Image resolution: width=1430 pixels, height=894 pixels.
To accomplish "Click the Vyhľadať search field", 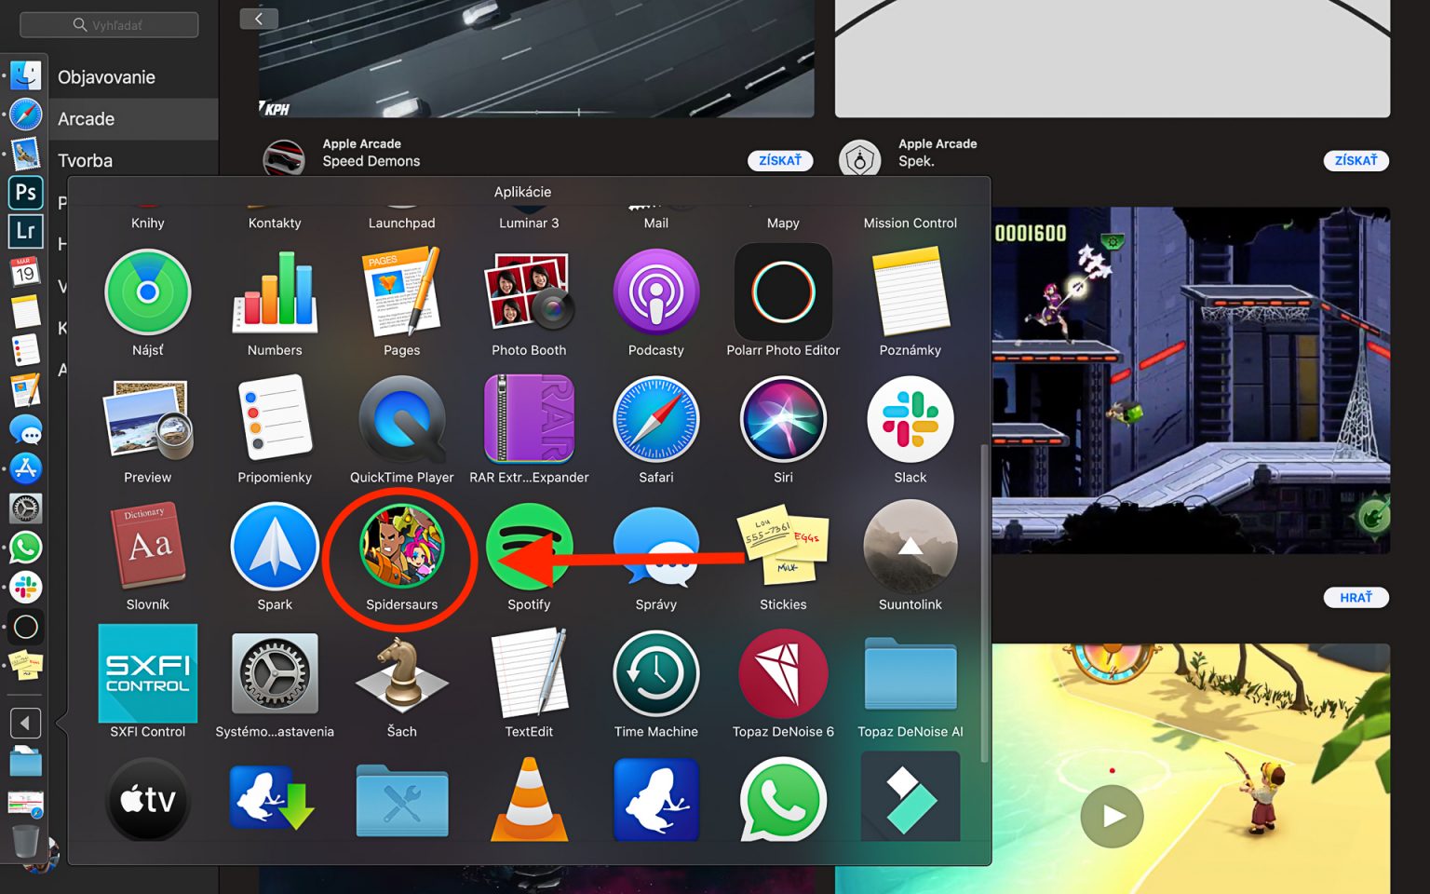I will 109,25.
